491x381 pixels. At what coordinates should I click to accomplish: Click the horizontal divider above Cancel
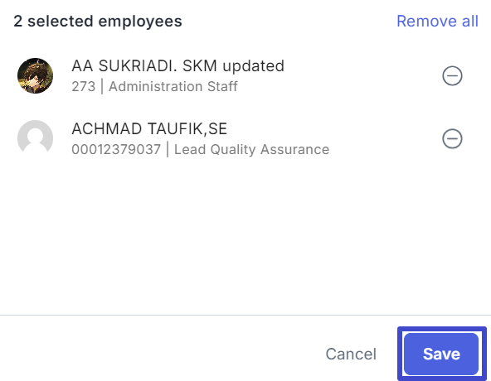245,315
